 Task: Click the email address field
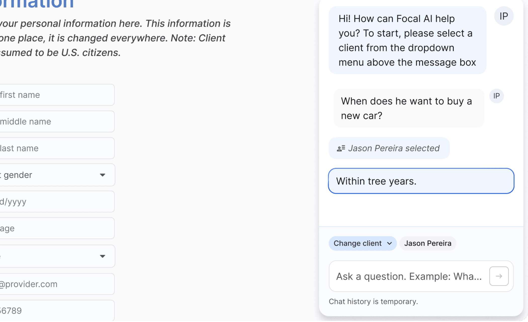(57, 284)
